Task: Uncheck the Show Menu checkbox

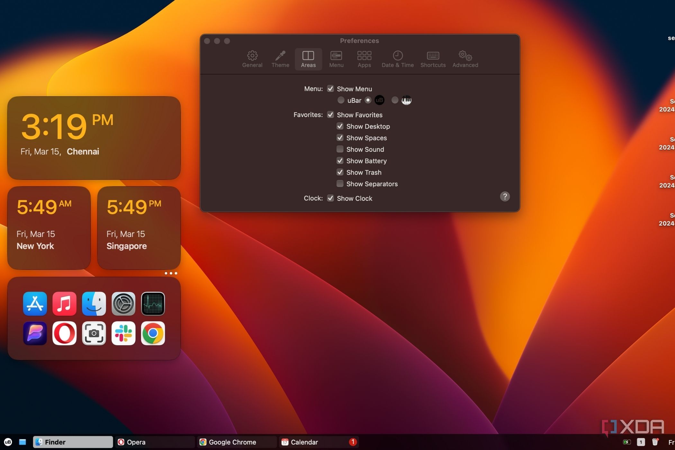Action: pyautogui.click(x=330, y=89)
